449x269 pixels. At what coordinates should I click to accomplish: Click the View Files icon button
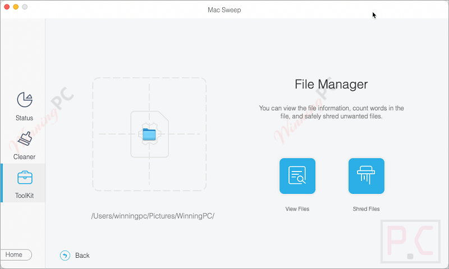coord(297,176)
